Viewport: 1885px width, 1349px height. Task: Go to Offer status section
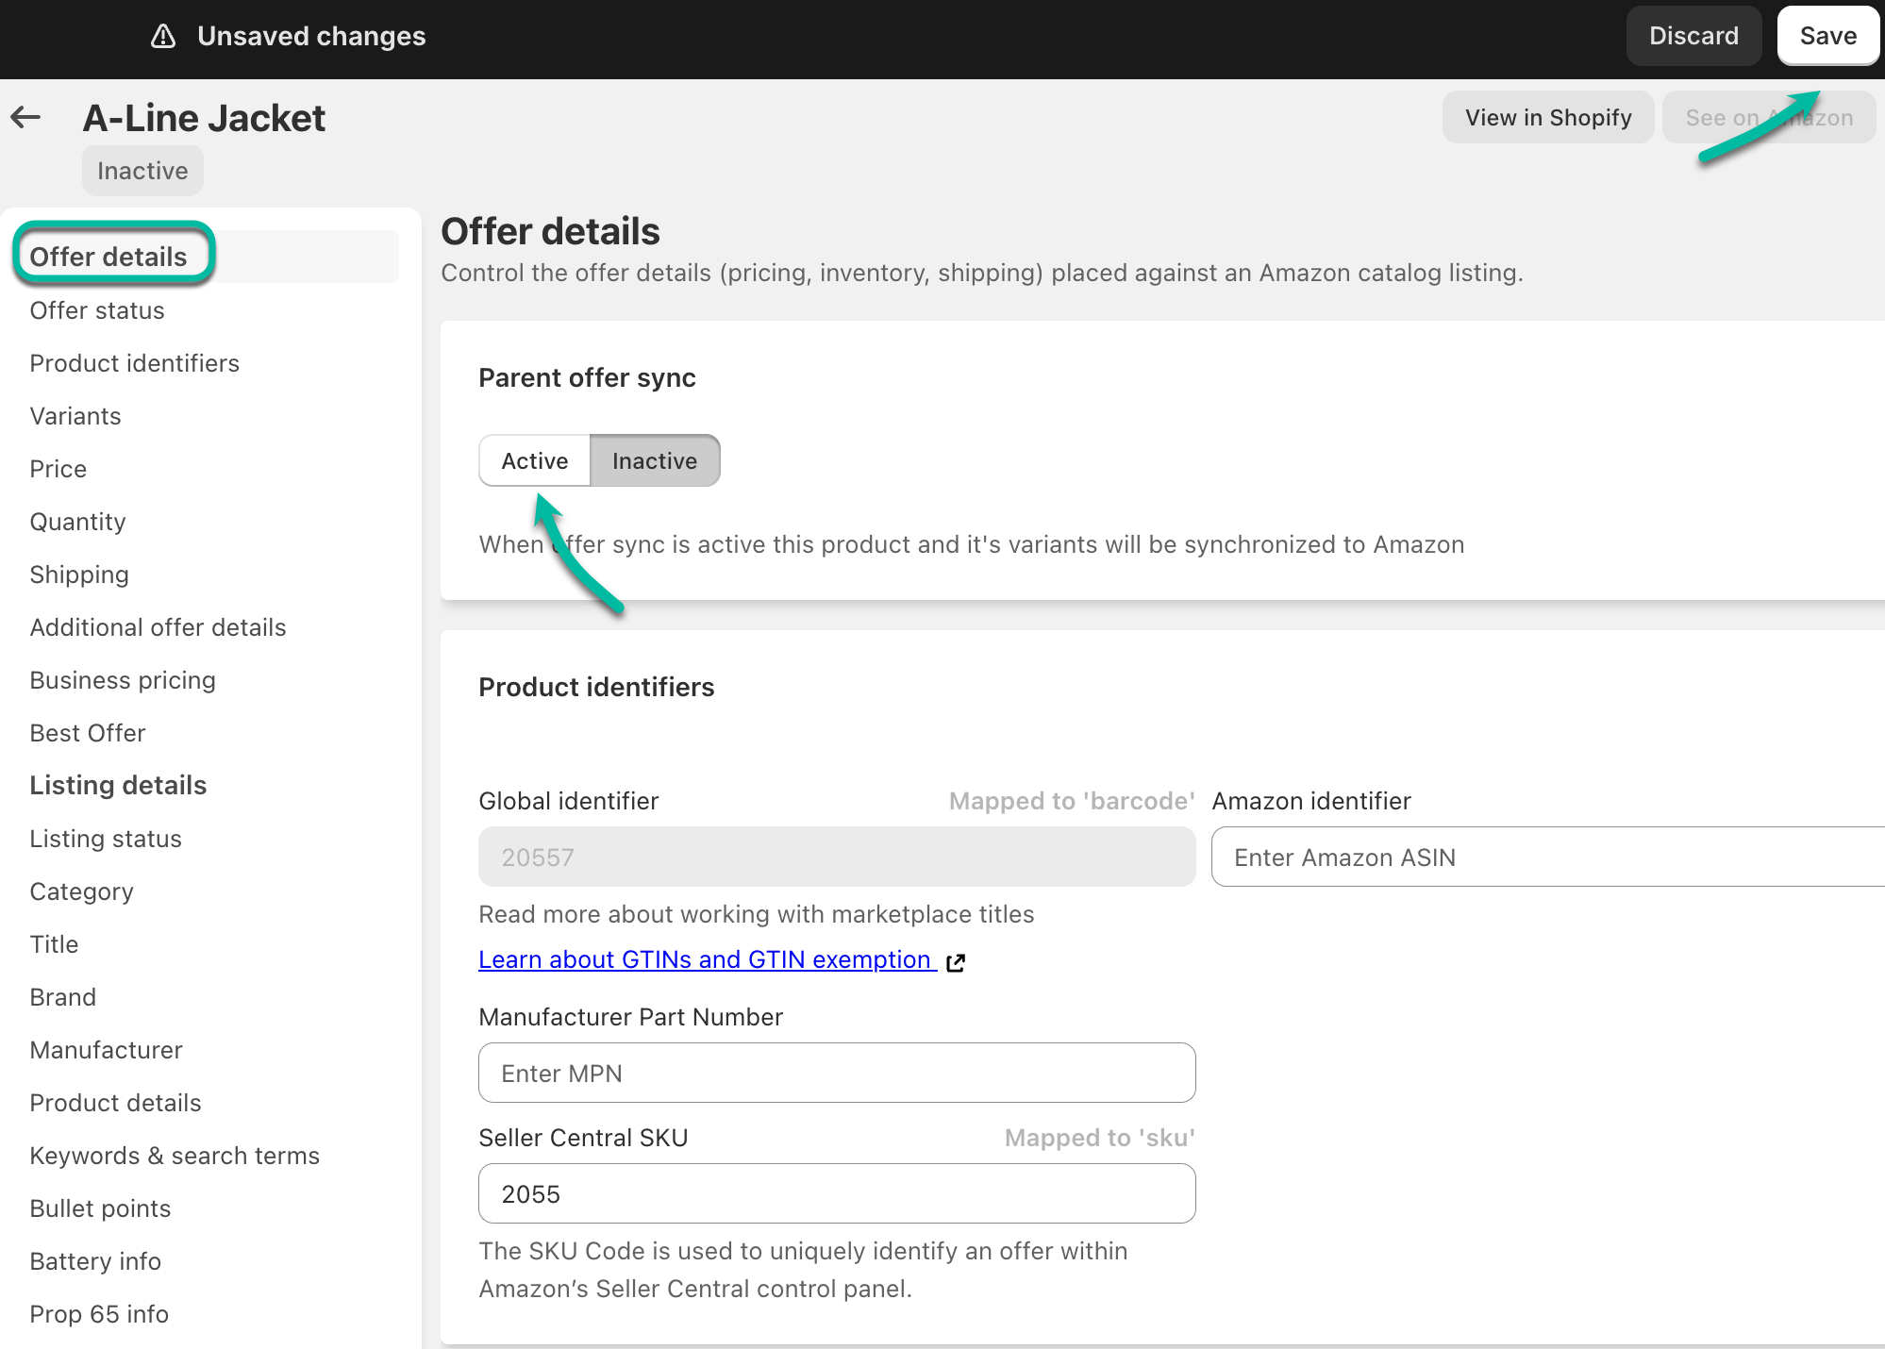click(97, 310)
